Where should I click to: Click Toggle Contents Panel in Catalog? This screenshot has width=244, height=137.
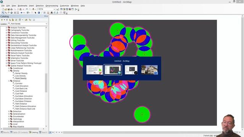click(x=30, y=20)
